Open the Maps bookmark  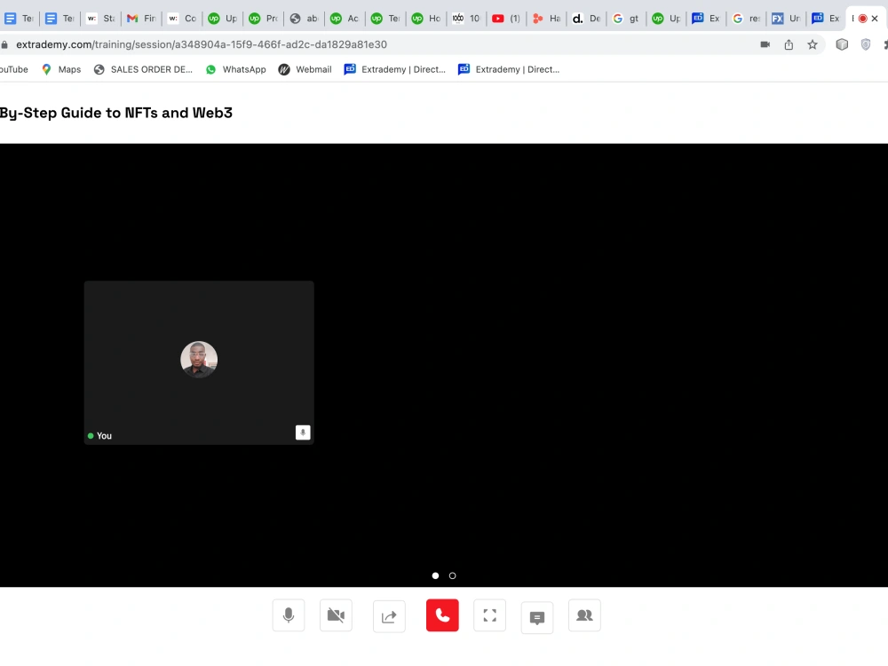pos(61,69)
